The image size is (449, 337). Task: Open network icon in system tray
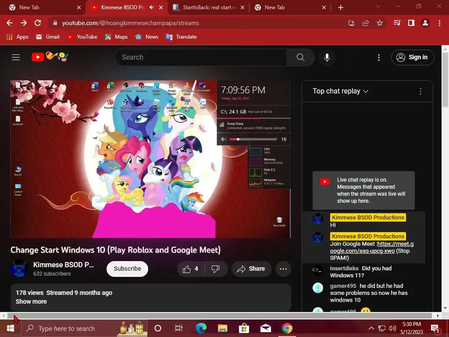click(382, 328)
